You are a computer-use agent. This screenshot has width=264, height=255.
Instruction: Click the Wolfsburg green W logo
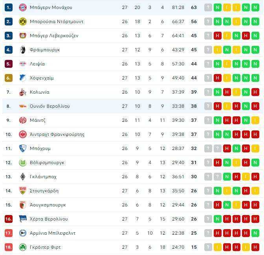(23, 163)
